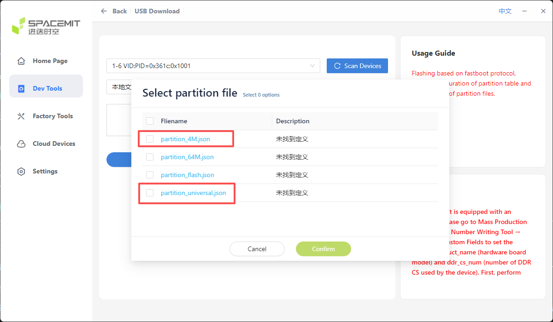Image resolution: width=553 pixels, height=322 pixels.
Task: Open the Cloud Devices menu item
Action: coord(46,144)
